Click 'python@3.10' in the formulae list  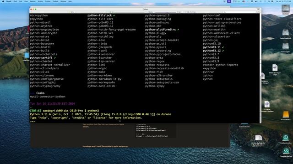[212, 44]
